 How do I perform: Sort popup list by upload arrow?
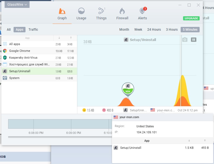click(205, 140)
